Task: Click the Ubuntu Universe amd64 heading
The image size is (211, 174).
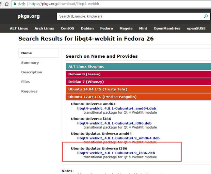Action: 93,104
